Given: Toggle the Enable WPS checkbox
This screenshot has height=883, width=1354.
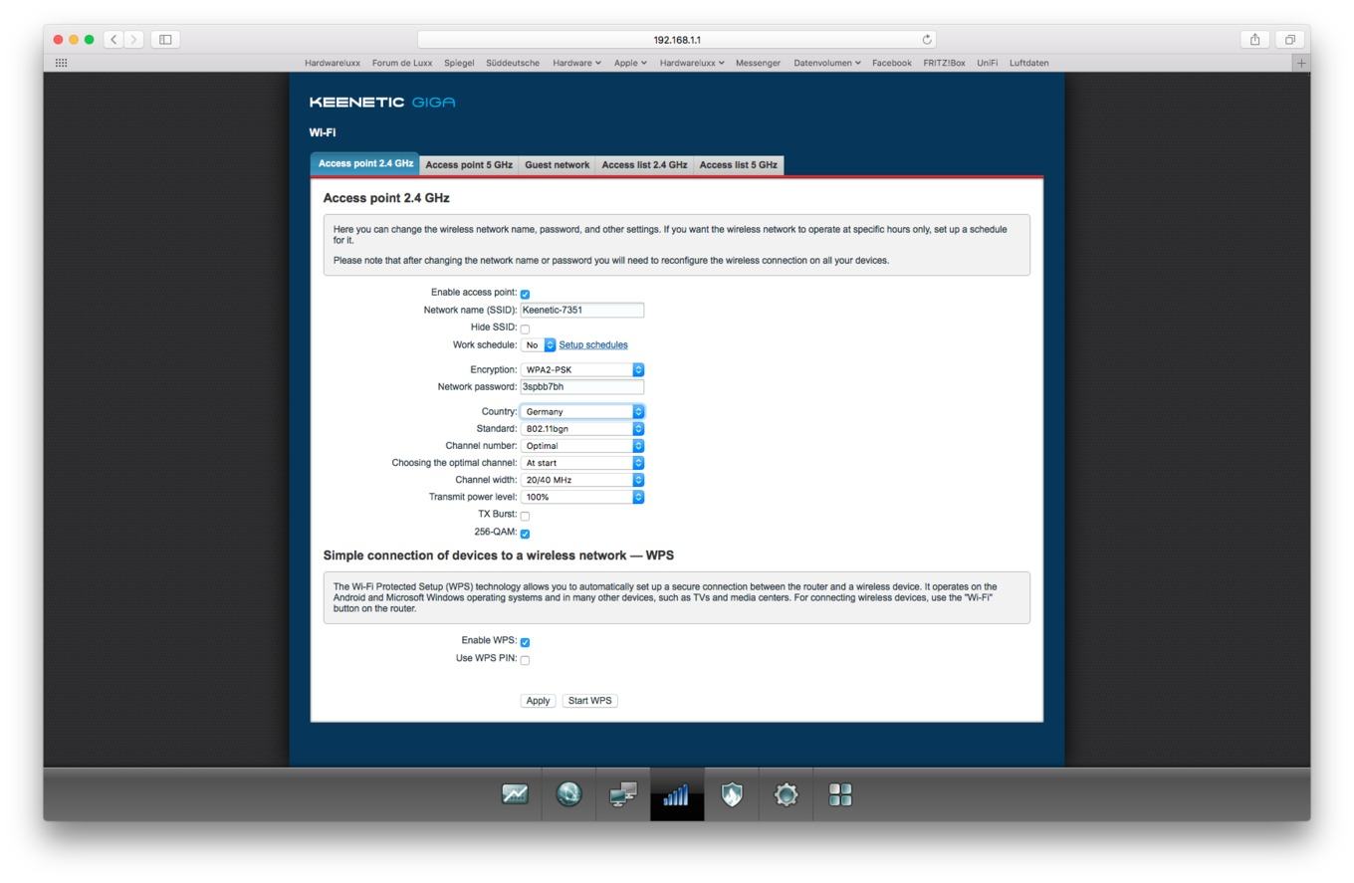Looking at the screenshot, I should click(x=525, y=642).
